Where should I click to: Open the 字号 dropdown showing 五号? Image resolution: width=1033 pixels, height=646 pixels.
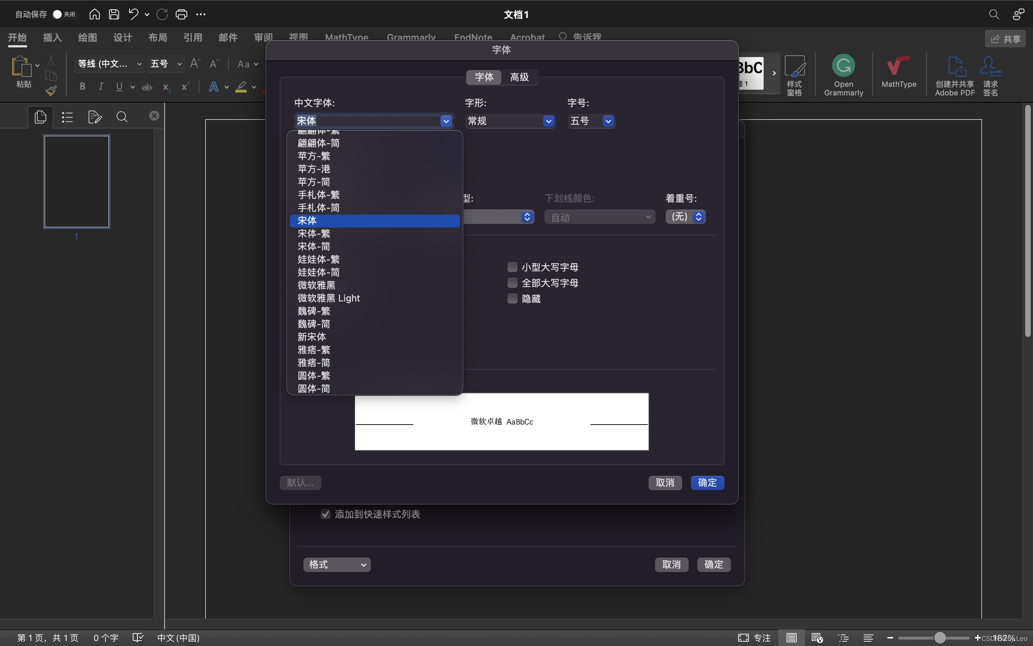pos(608,121)
